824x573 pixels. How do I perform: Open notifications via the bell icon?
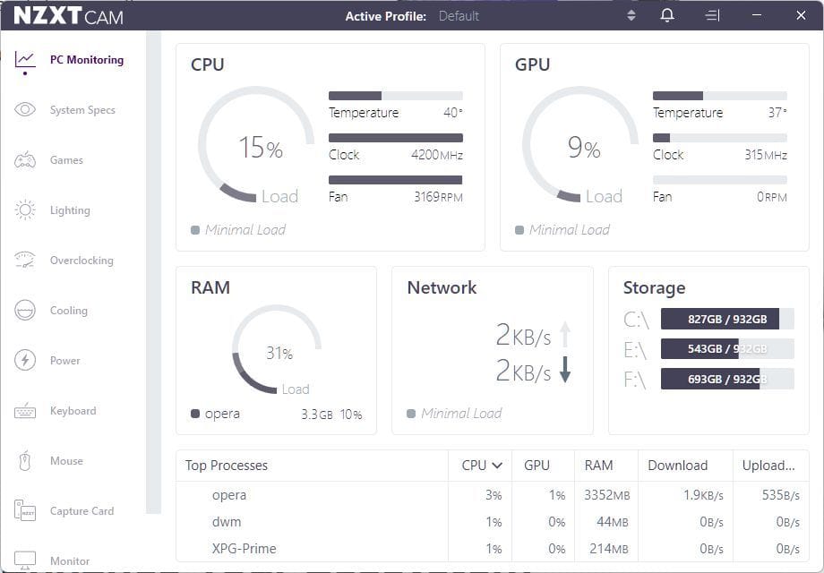click(x=666, y=15)
